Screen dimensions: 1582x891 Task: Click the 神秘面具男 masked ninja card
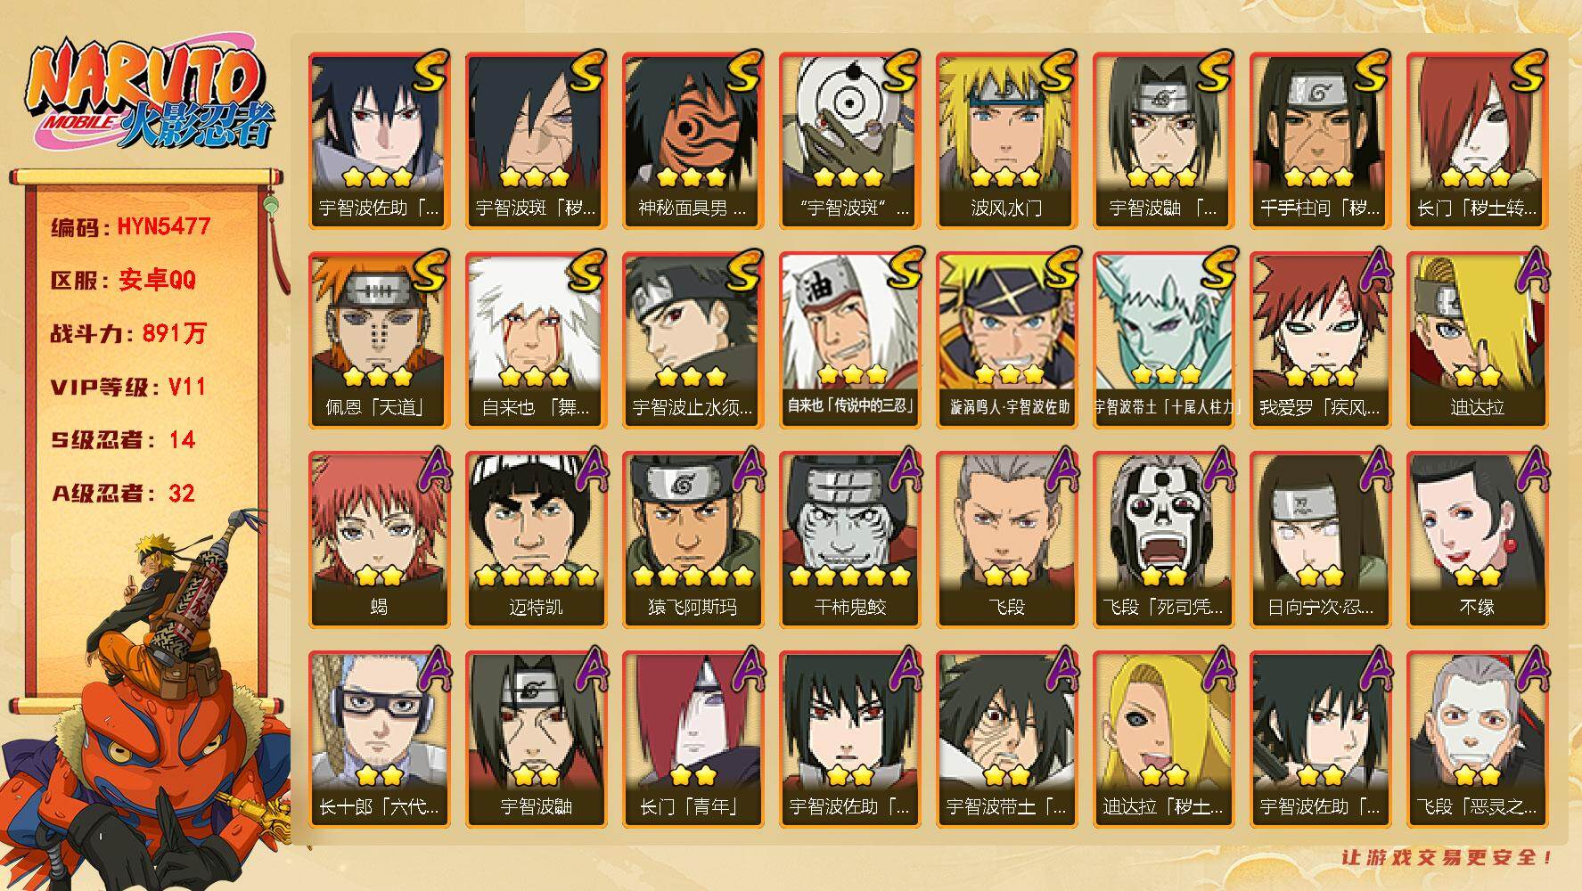pyautogui.click(x=693, y=140)
